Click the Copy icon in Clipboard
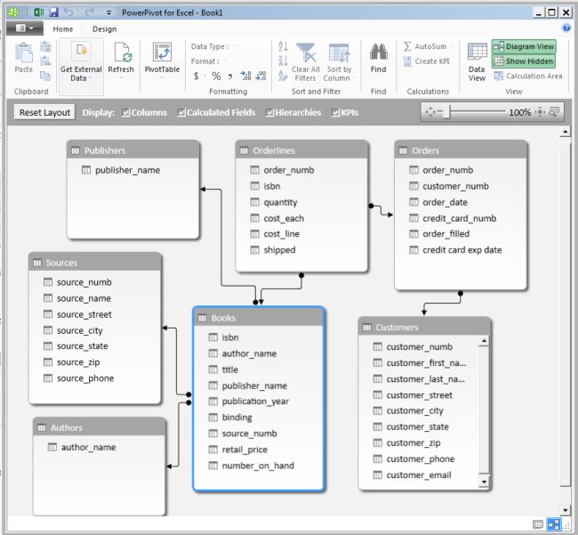This screenshot has height=535, width=578. (45, 76)
